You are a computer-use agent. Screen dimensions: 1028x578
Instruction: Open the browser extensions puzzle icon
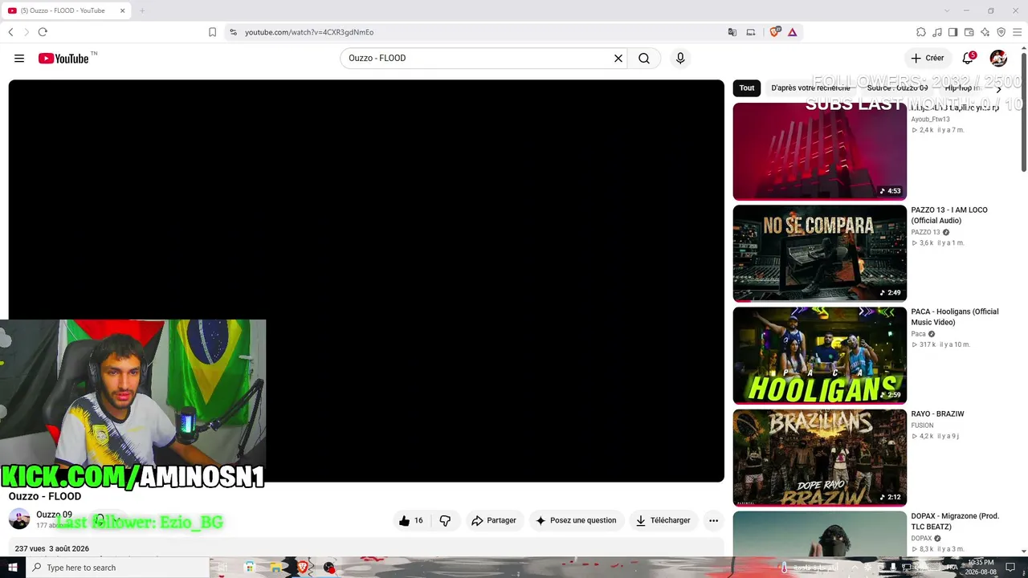921,32
